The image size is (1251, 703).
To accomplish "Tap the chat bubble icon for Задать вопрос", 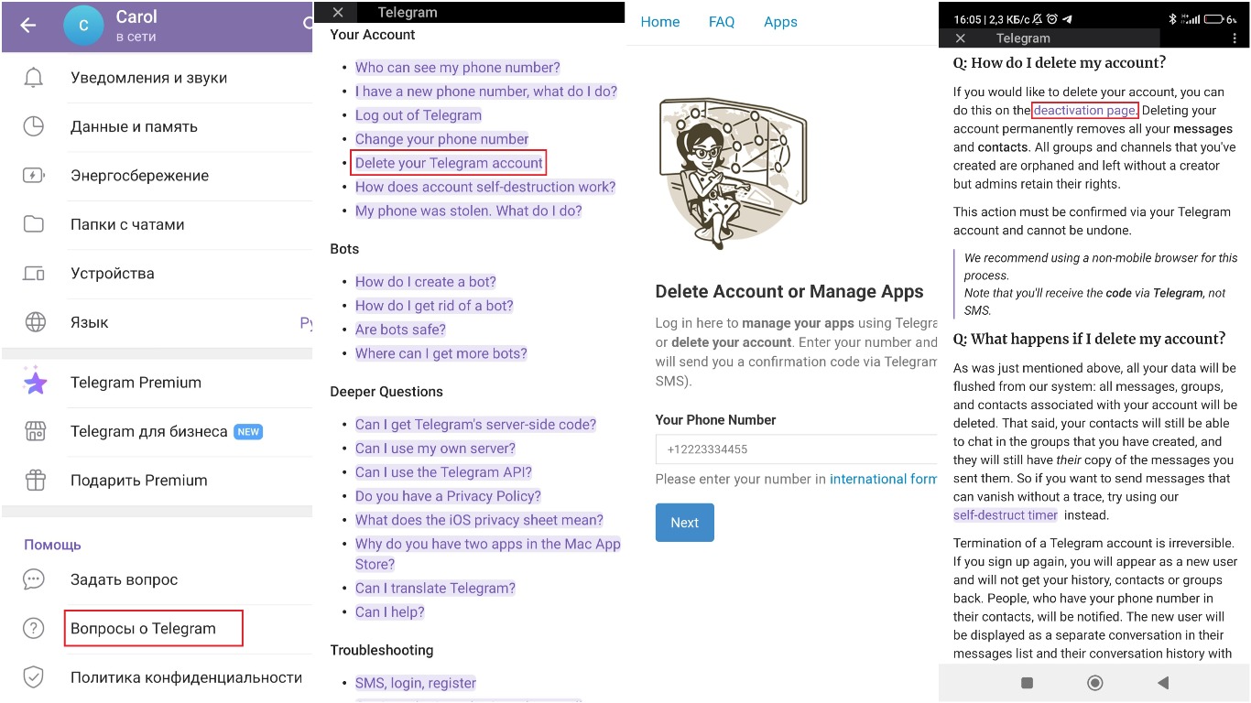I will point(34,579).
